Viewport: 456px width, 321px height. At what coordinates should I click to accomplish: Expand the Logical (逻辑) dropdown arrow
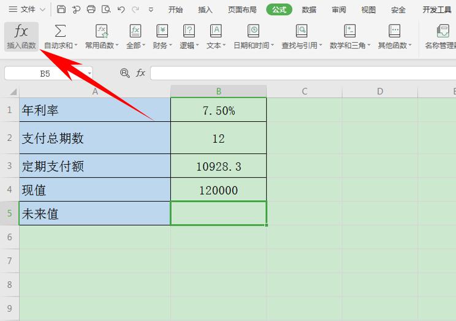pyautogui.click(x=197, y=45)
